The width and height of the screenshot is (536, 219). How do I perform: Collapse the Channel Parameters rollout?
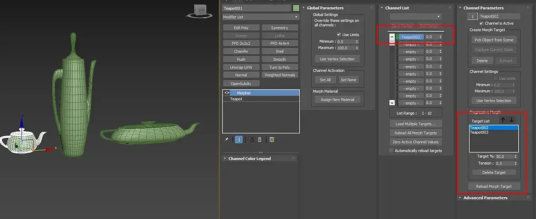[461, 8]
